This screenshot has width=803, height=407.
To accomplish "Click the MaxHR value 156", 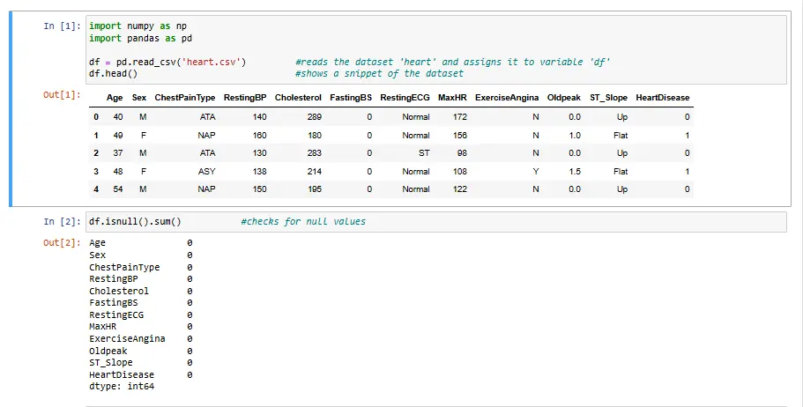I will click(460, 136).
